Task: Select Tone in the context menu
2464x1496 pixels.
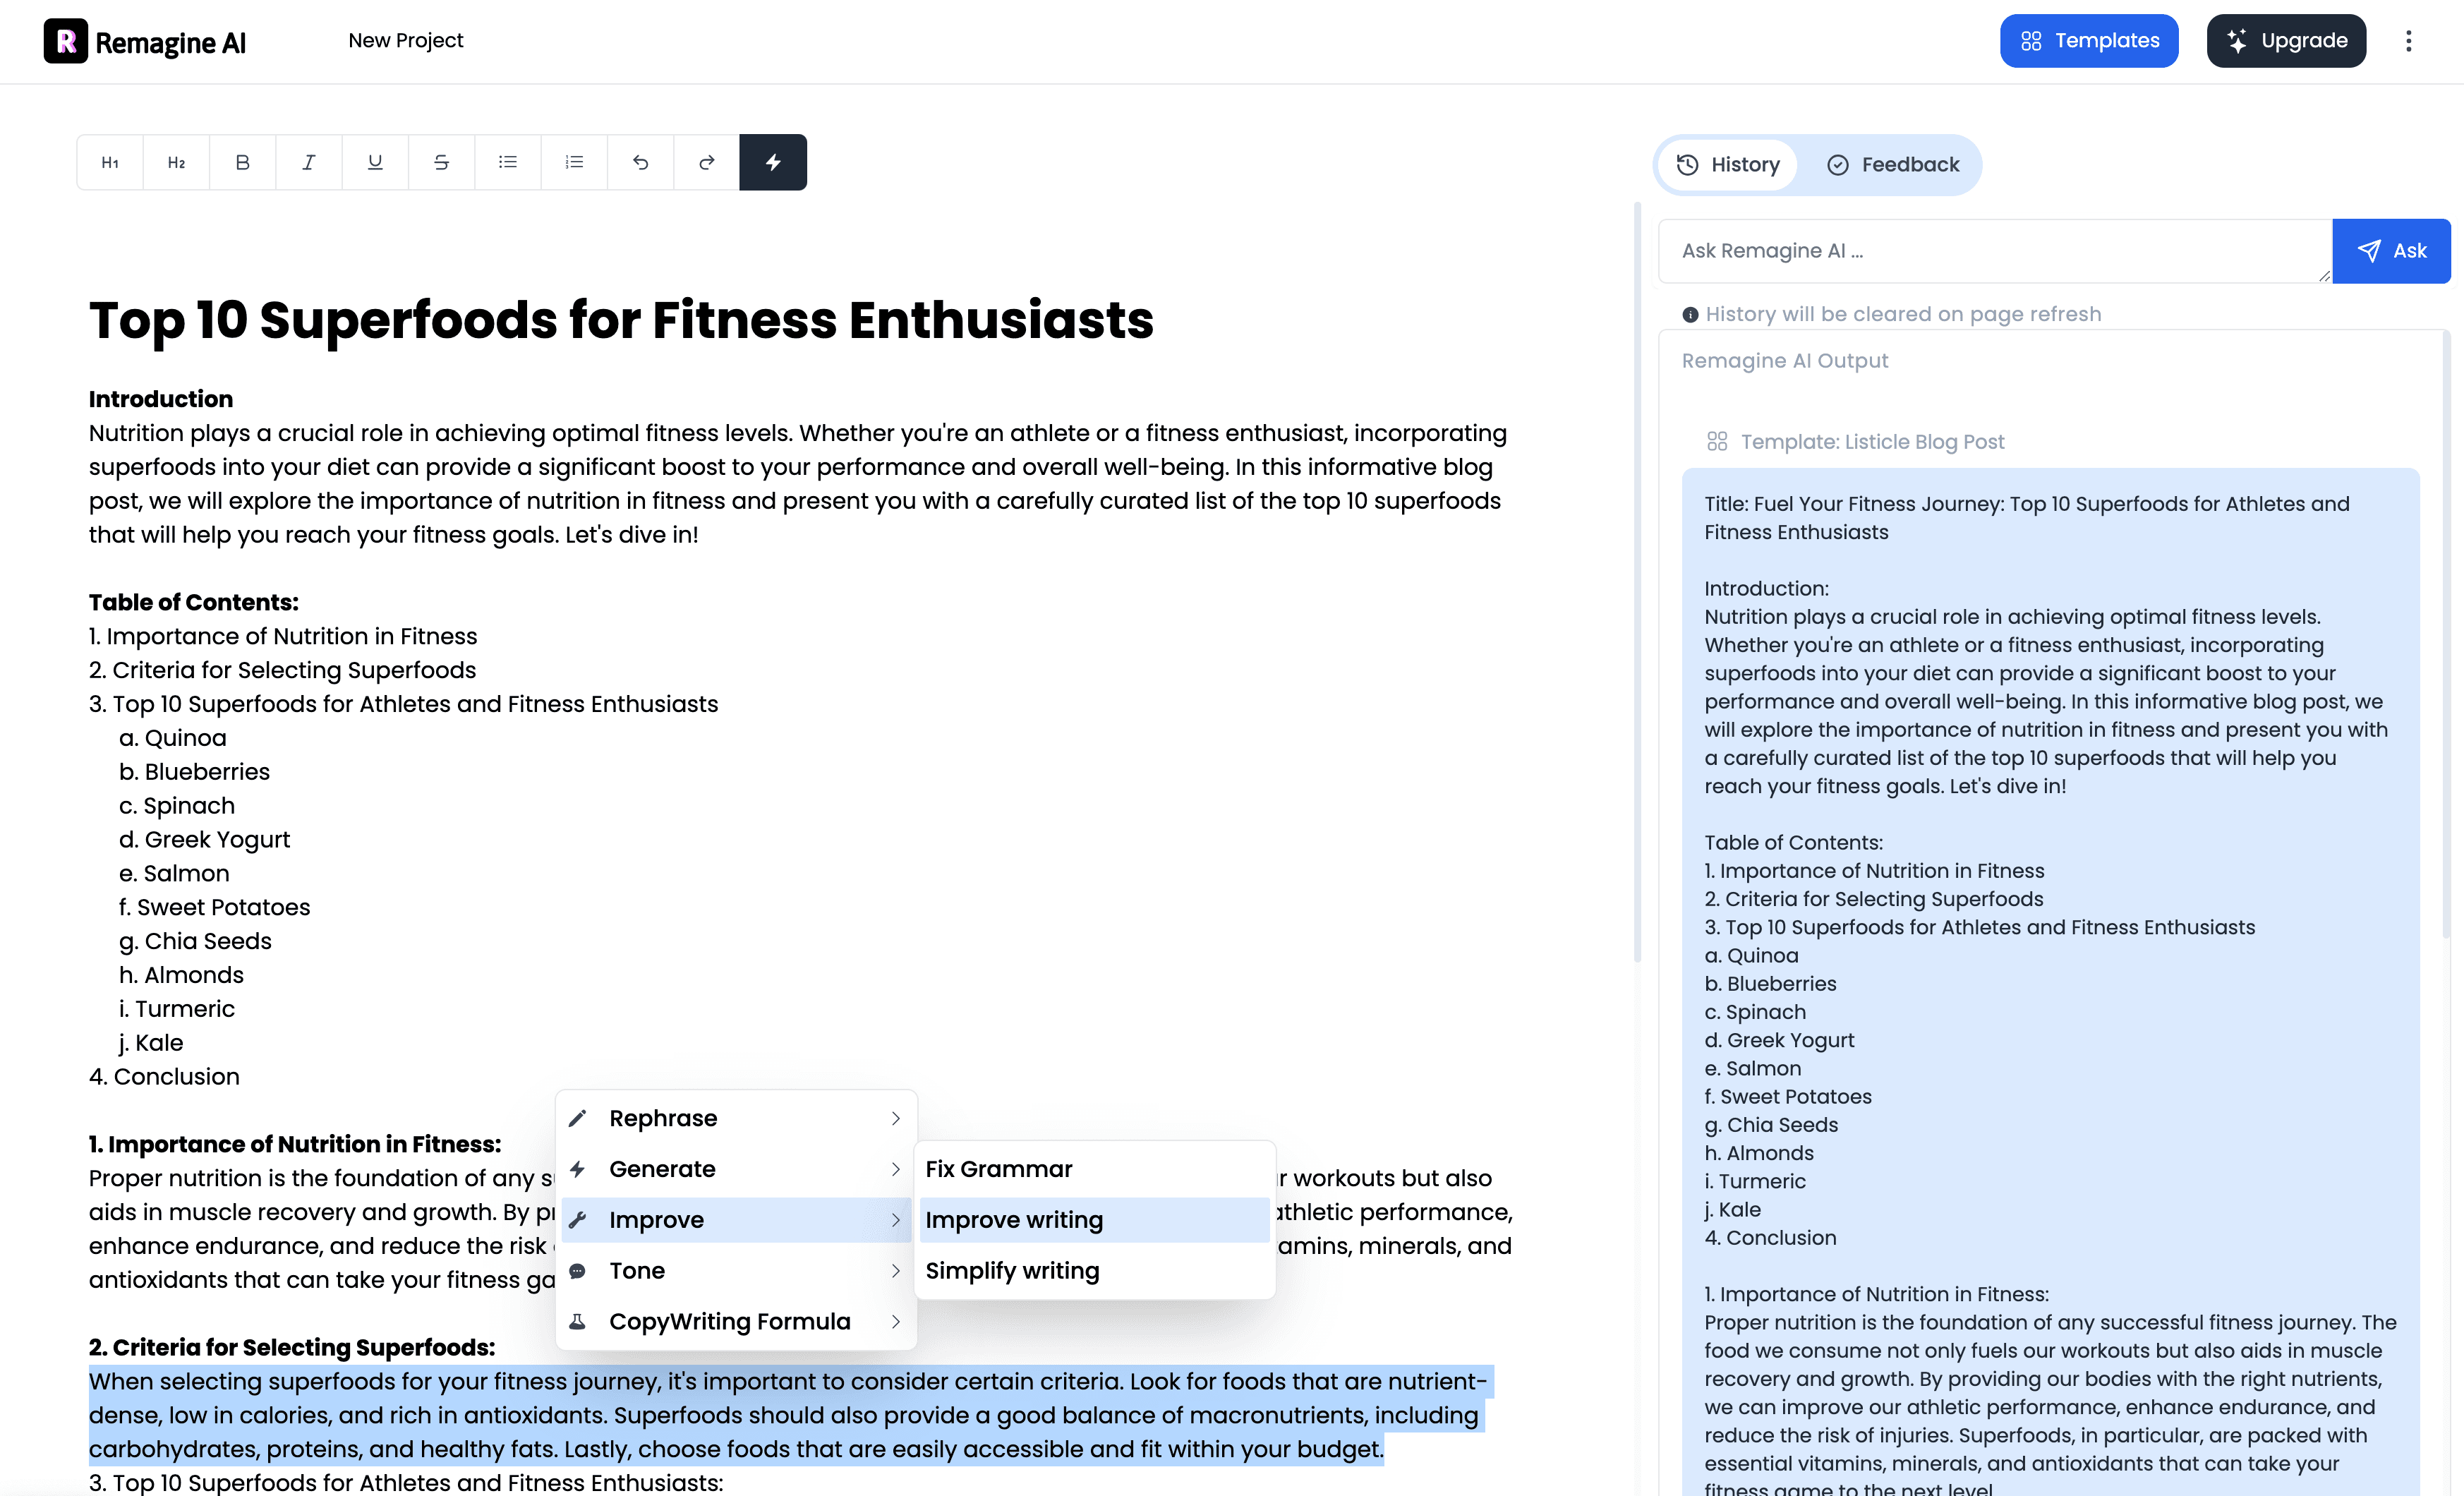Action: pyautogui.click(x=736, y=1271)
